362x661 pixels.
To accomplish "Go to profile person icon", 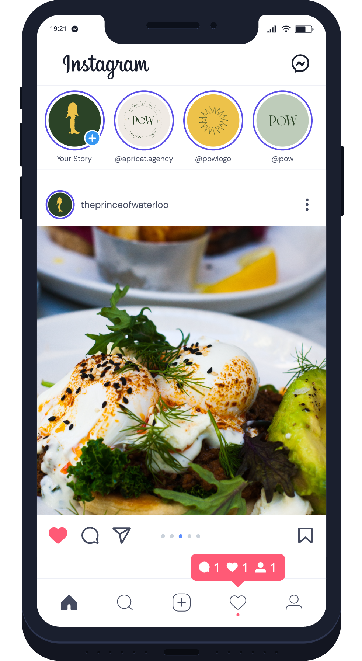I will point(294,603).
